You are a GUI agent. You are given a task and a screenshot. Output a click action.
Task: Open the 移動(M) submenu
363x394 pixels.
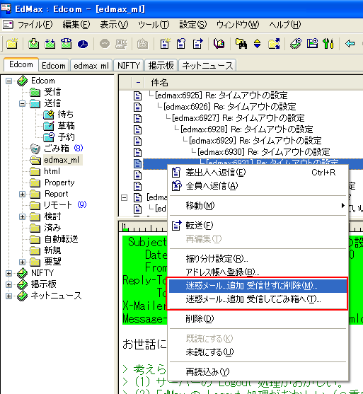point(258,206)
